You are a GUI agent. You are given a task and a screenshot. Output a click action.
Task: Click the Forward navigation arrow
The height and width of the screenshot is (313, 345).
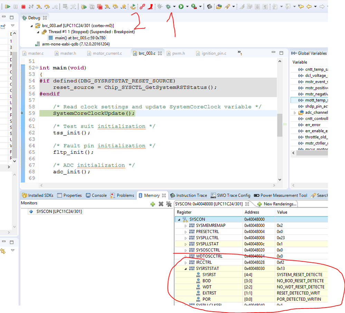point(322,7)
